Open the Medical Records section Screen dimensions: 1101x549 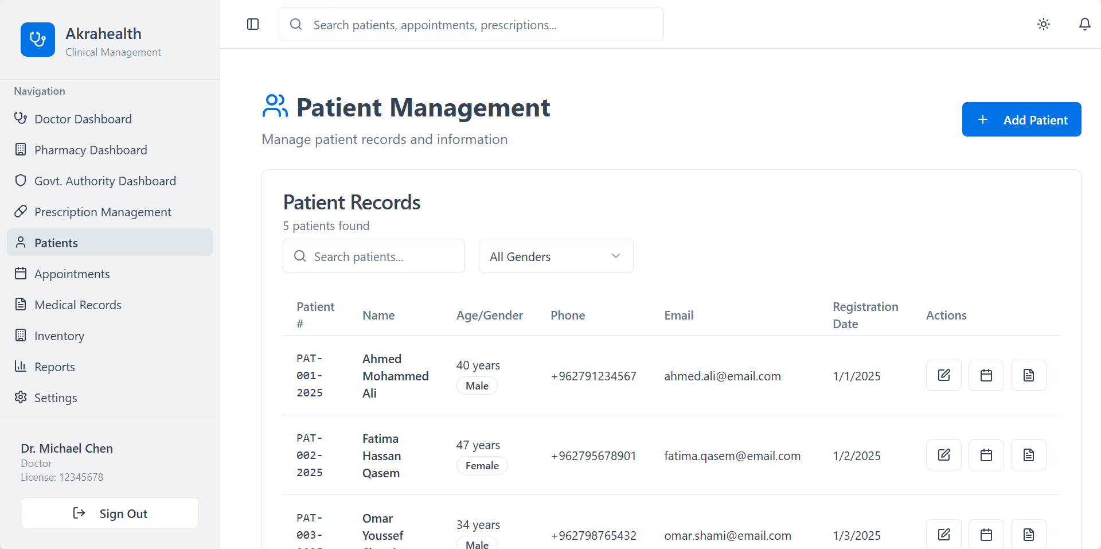coord(77,304)
